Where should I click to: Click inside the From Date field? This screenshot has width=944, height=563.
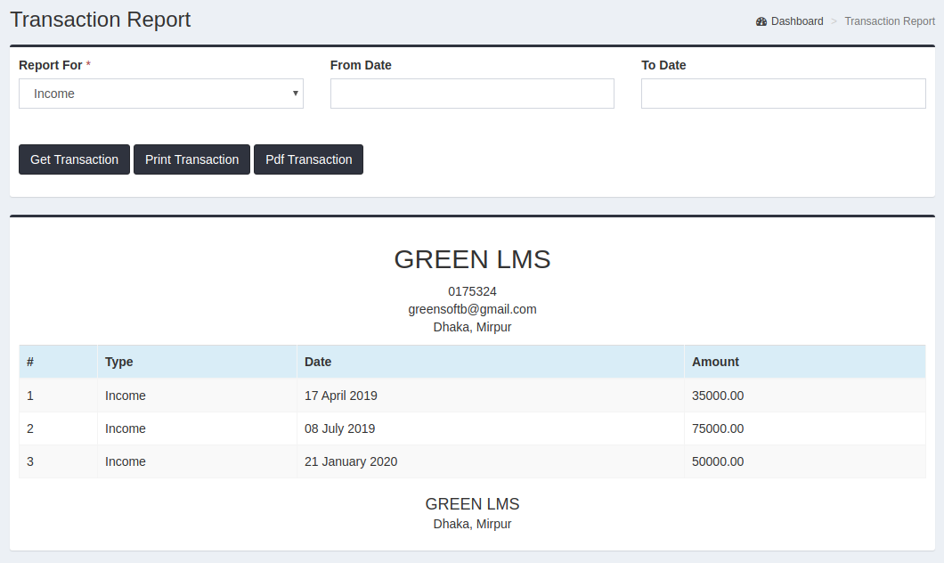[472, 94]
